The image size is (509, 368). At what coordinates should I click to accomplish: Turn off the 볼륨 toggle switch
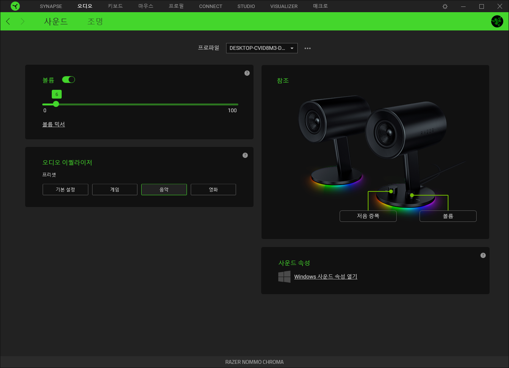pos(69,80)
